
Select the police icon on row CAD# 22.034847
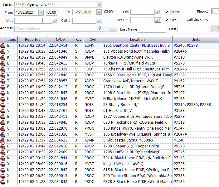coord(3,93)
